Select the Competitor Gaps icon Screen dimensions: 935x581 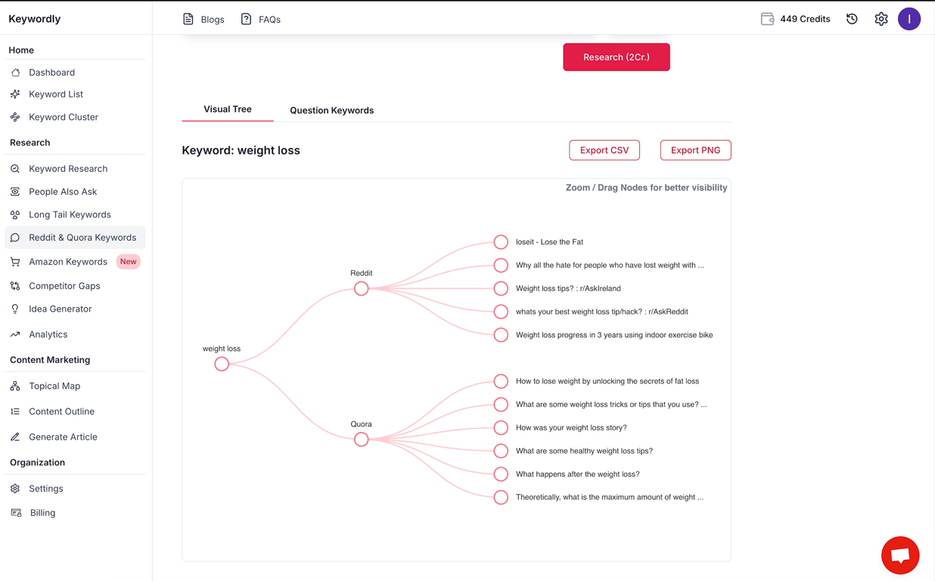14,285
